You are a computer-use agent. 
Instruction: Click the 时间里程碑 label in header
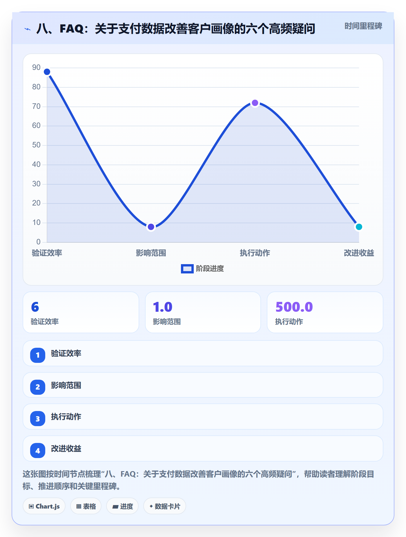pos(363,26)
